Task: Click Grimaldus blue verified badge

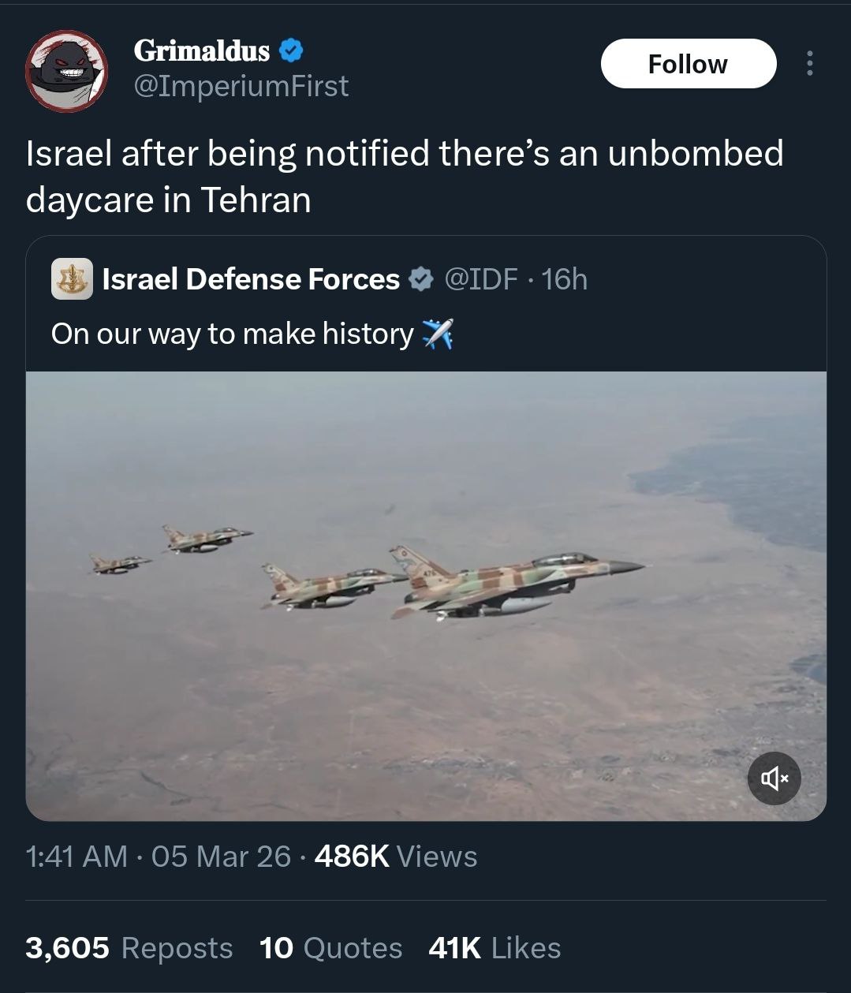Action: click(x=292, y=51)
